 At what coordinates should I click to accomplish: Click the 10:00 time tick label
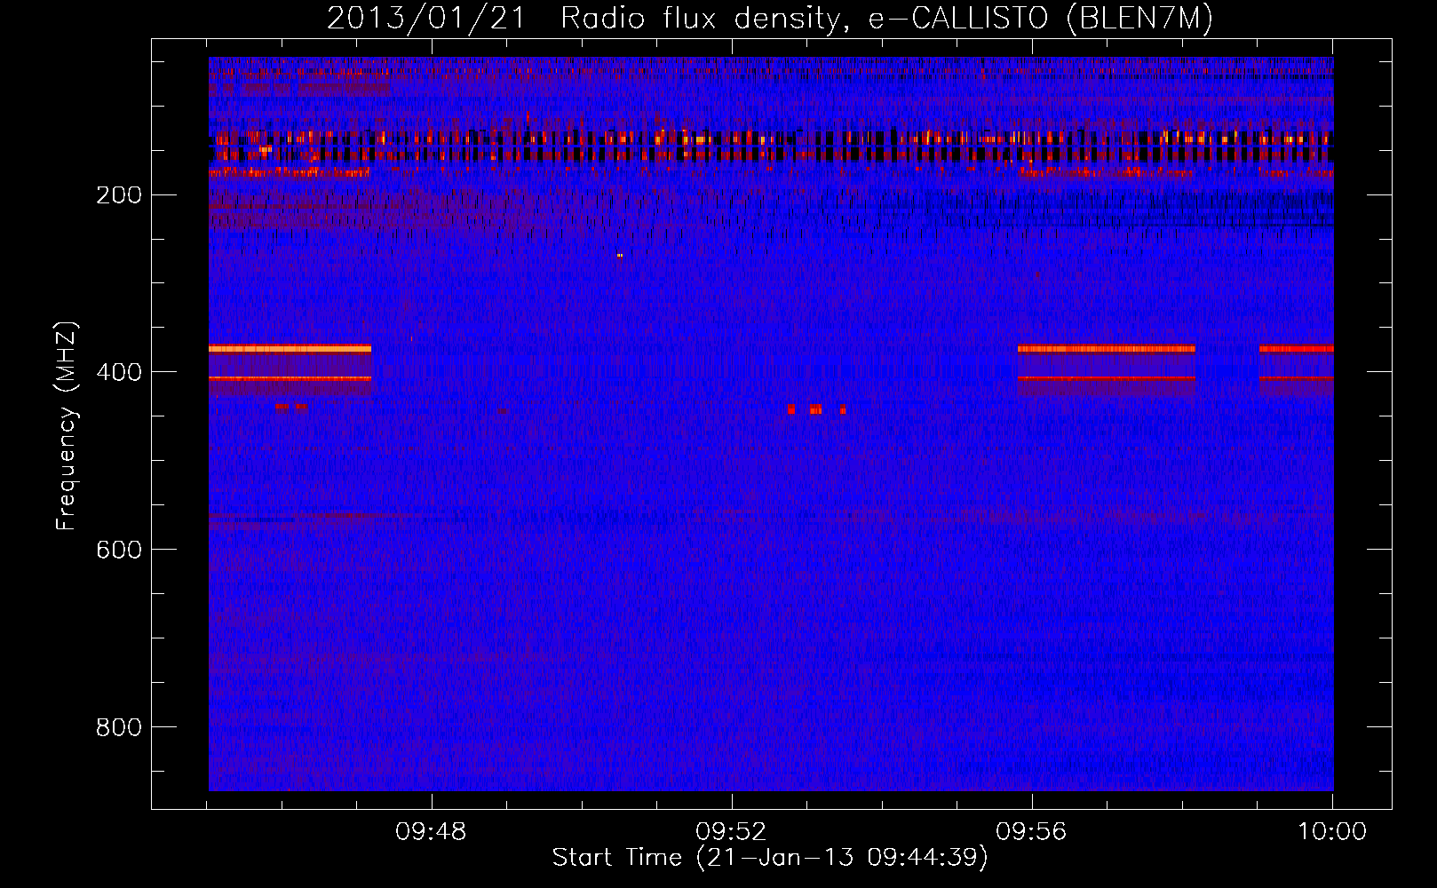click(1331, 832)
